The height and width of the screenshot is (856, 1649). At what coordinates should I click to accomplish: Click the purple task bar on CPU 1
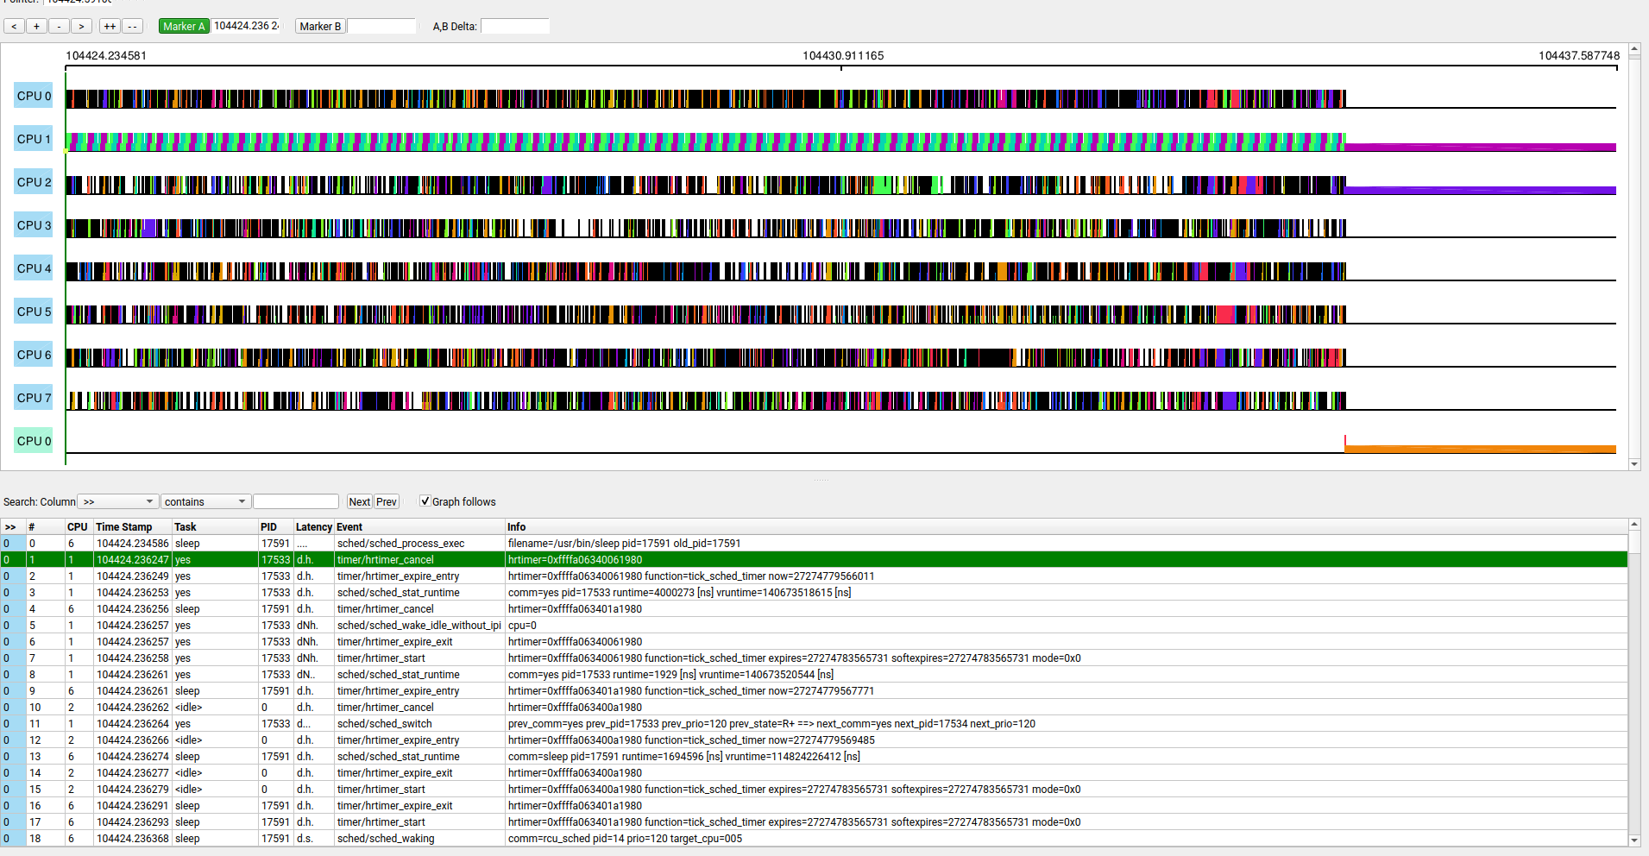[1479, 148]
